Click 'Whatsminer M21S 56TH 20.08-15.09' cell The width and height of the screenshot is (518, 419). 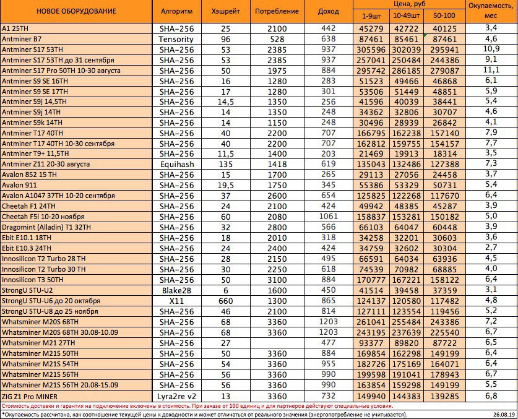[x=76, y=385]
